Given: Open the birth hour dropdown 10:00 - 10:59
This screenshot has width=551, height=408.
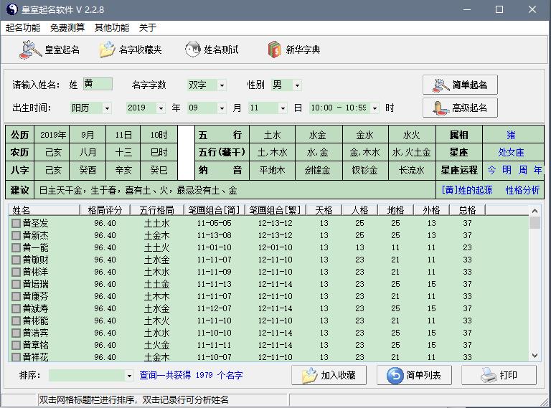Looking at the screenshot, I should [x=375, y=108].
